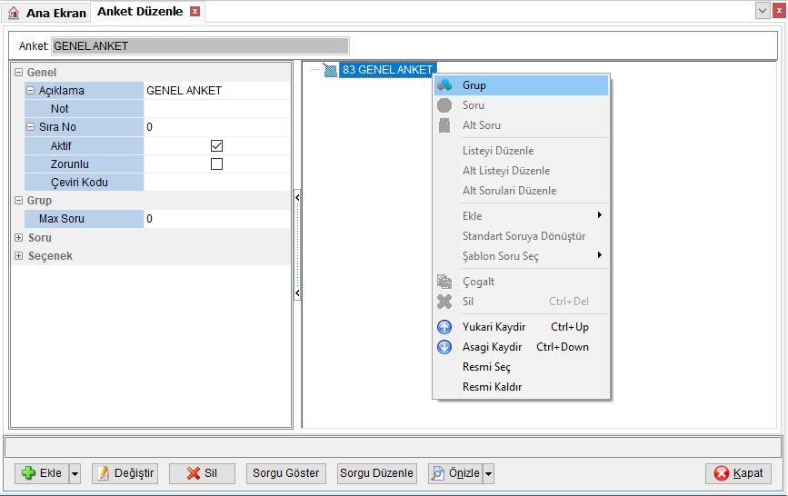Click the Sorgu Göster button
Image resolution: width=788 pixels, height=496 pixels.
286,473
